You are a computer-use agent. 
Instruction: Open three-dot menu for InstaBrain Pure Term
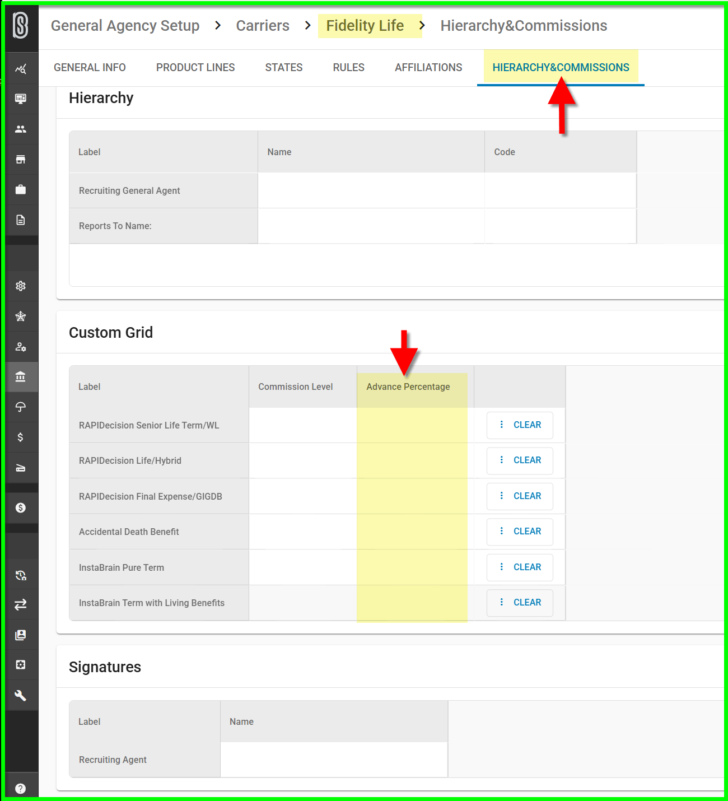501,567
